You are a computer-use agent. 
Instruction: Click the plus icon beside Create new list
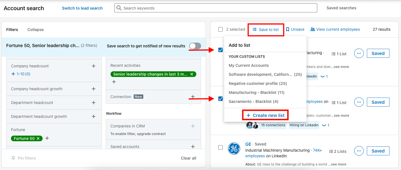(x=248, y=115)
